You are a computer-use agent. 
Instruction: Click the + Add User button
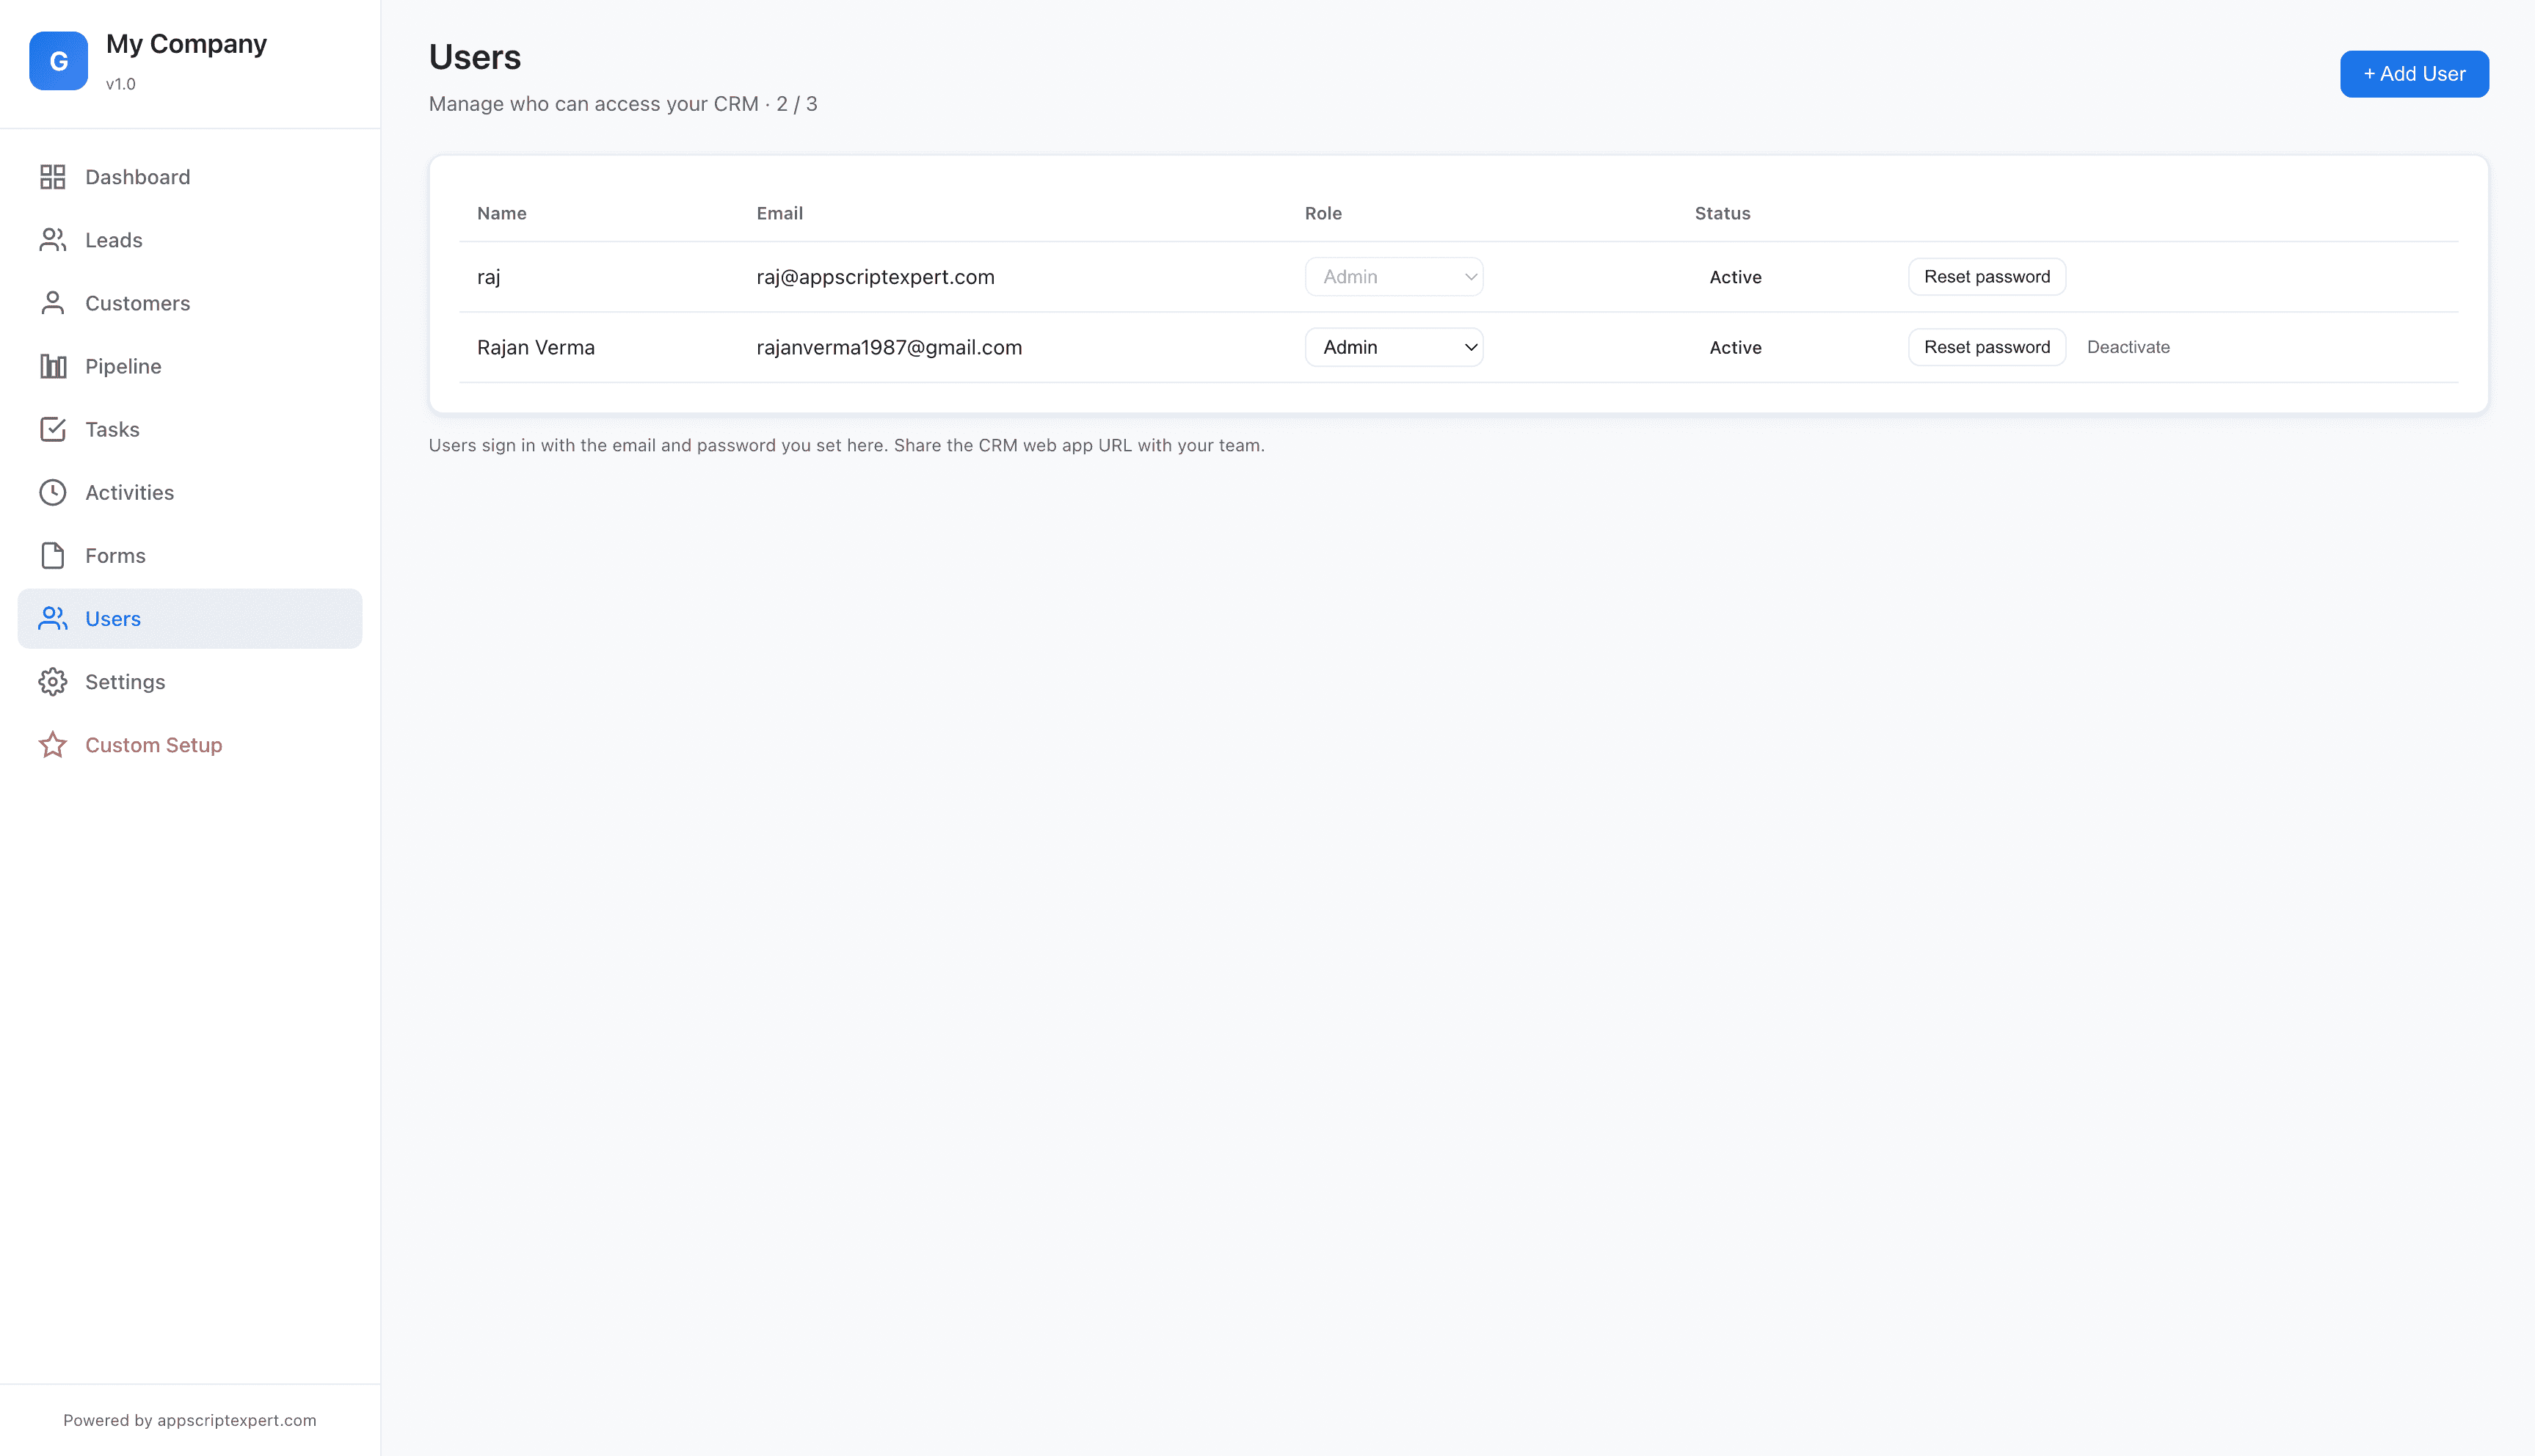click(2414, 74)
